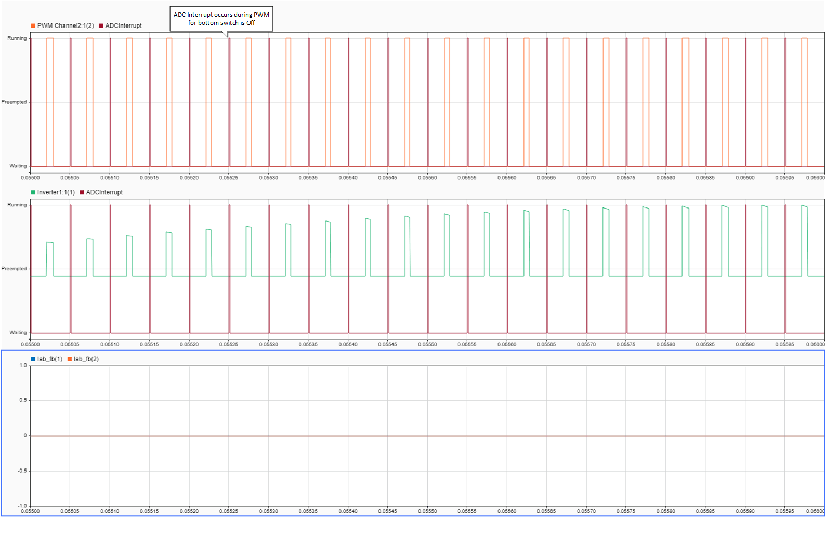Click the 0.05525 tick label under top plot
Image resolution: width=826 pixels, height=534 pixels.
click(229, 178)
